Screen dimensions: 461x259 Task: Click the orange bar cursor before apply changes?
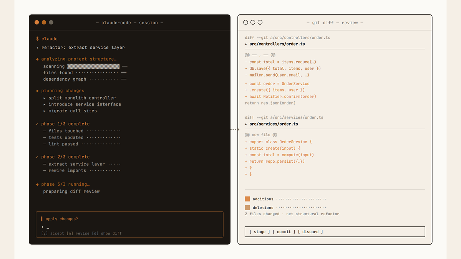(42, 219)
